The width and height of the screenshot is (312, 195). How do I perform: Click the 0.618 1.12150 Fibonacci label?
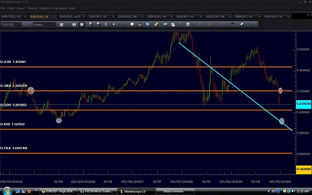pos(12,124)
